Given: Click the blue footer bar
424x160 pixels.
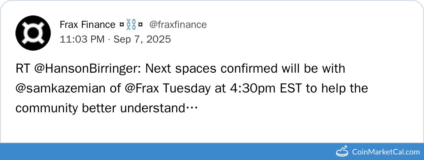Looking at the screenshot, I should click(x=166, y=151).
